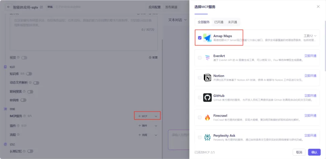Uncheck the Amap Maps checkbox
326x159 pixels.
200,38
